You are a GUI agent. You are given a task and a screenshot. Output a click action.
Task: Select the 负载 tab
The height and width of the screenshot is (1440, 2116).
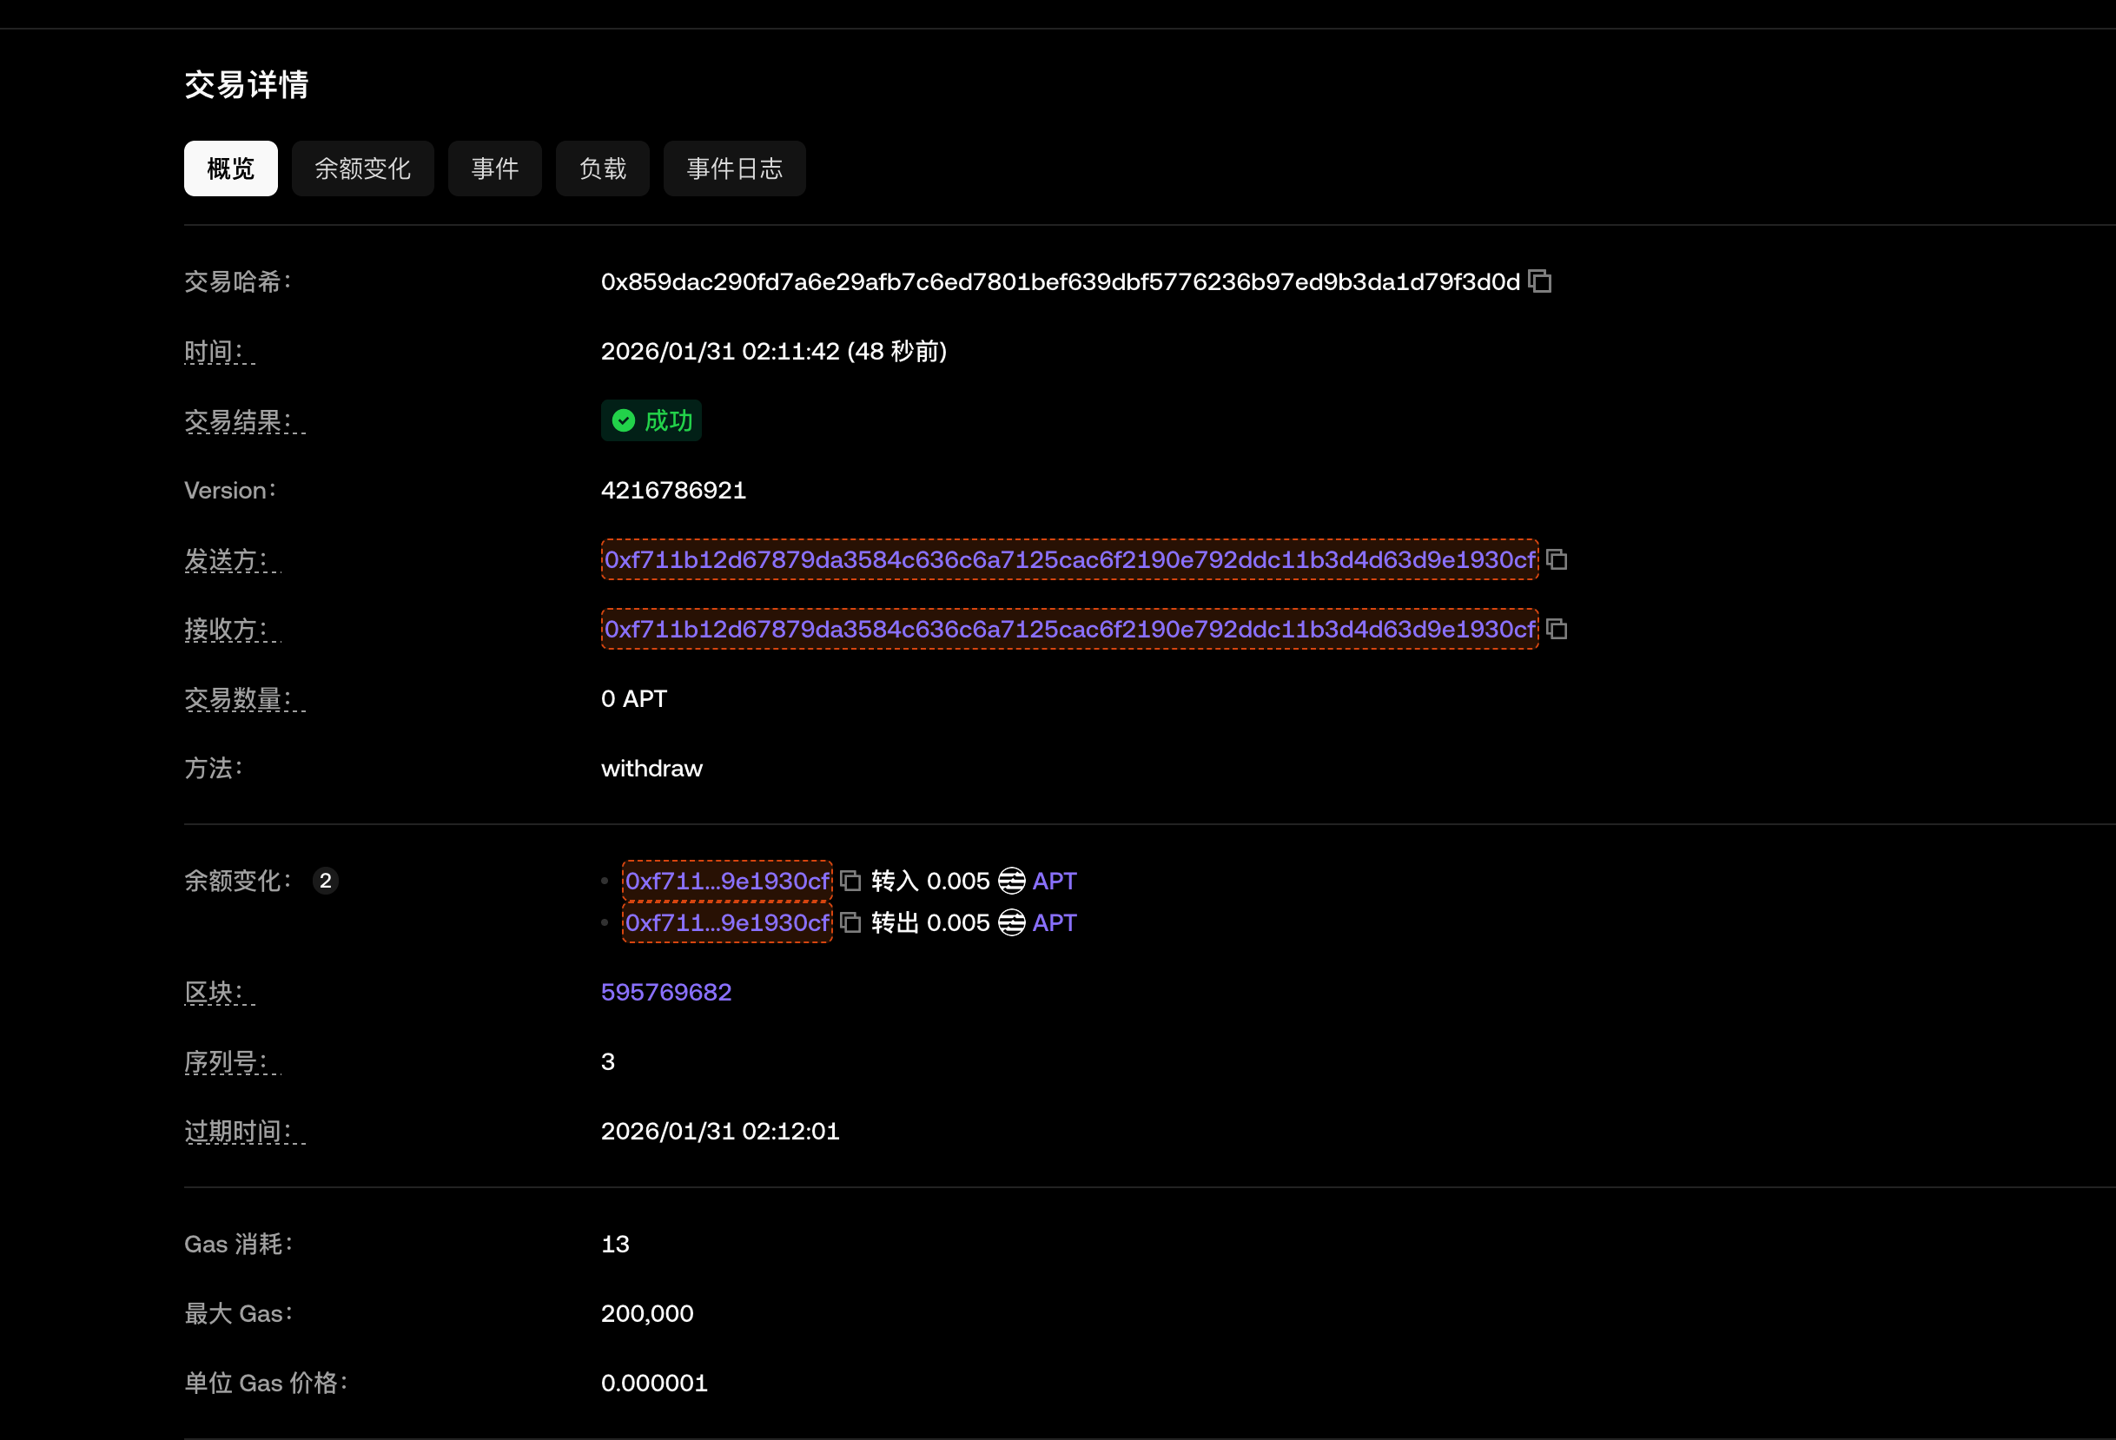[602, 168]
